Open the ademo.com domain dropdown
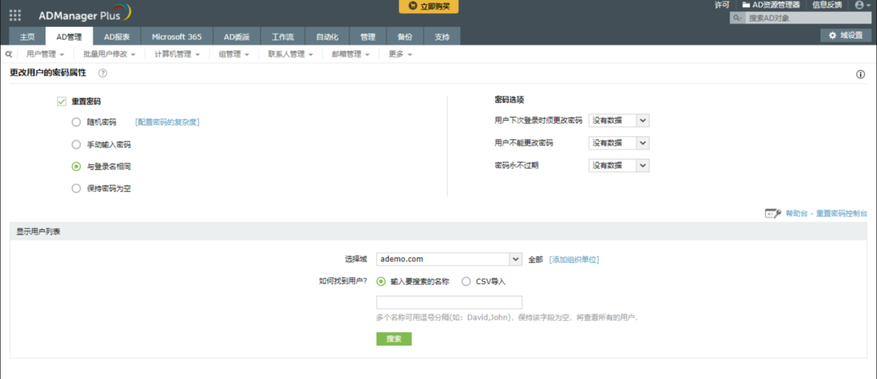 [449, 259]
